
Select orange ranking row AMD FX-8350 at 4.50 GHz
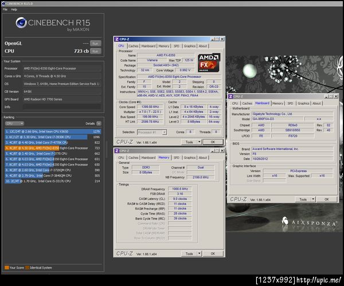[53, 148]
